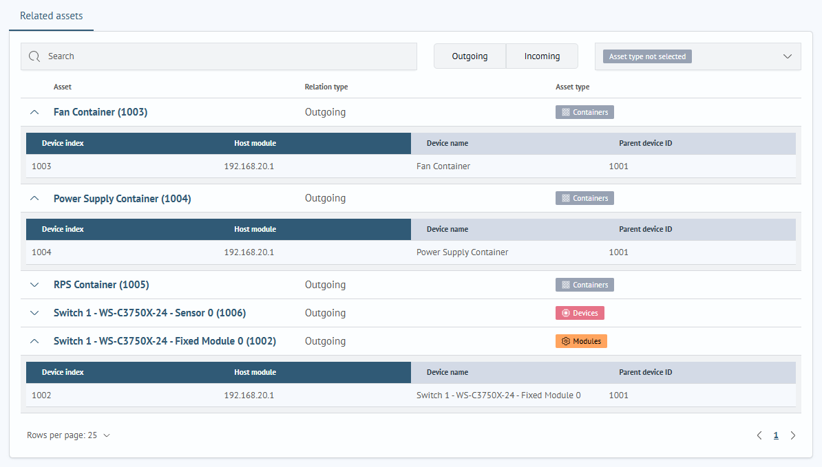Open Fan Container (1003) asset link
This screenshot has width=822, height=467.
point(101,112)
